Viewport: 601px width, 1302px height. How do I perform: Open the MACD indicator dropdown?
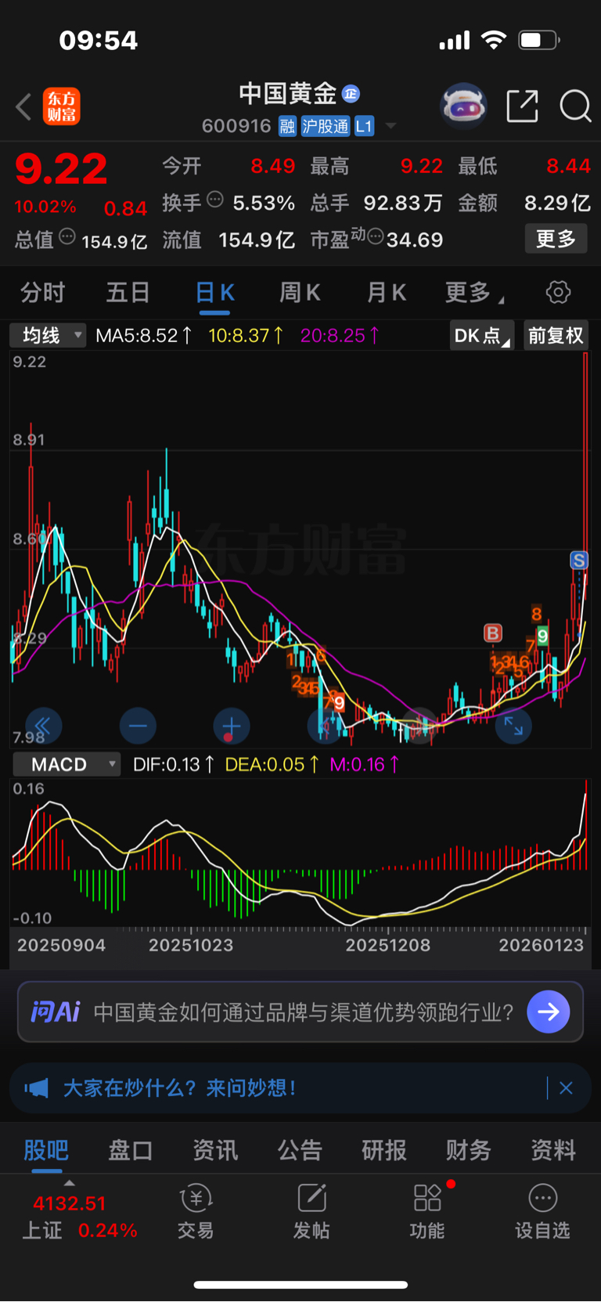[67, 764]
